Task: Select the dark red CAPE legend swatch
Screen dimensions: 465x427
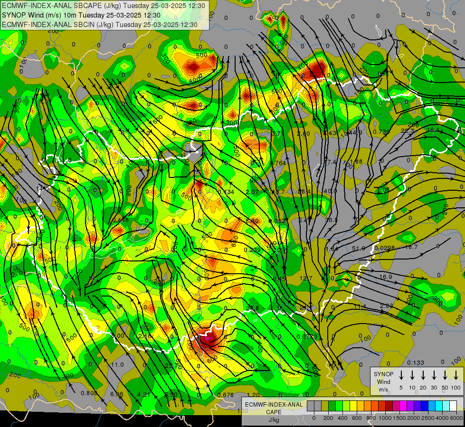Action: pyautogui.click(x=389, y=406)
